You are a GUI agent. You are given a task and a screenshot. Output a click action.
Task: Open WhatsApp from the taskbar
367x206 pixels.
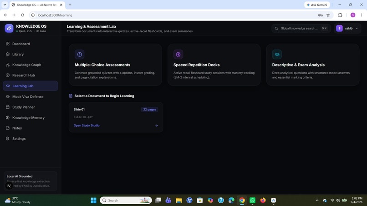[252, 201]
